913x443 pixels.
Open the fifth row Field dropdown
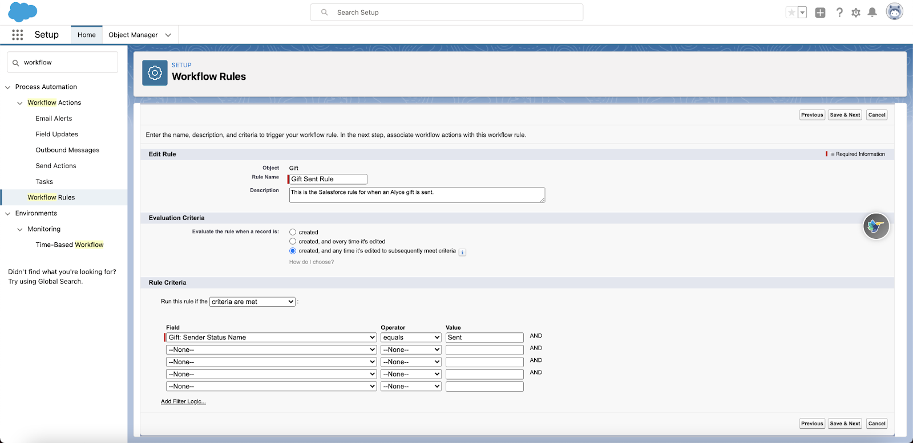coord(271,387)
